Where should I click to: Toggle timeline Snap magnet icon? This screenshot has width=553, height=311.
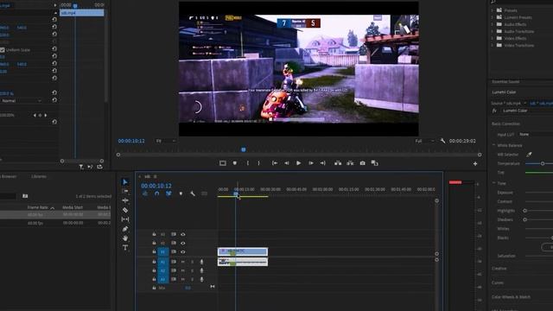click(x=157, y=194)
